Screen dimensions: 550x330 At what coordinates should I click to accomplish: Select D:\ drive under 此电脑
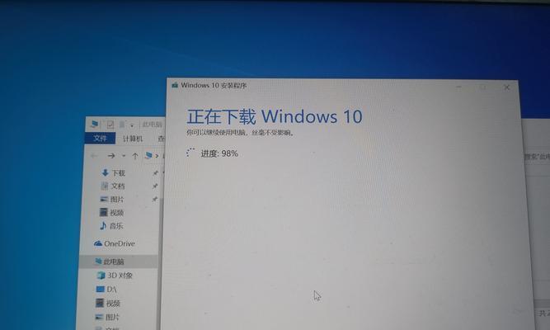[x=106, y=289]
